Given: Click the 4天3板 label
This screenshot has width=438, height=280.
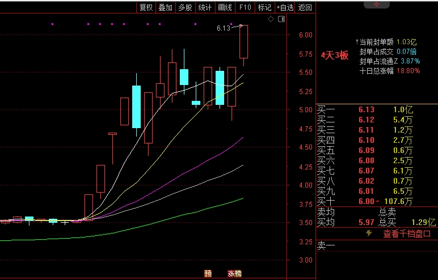Looking at the screenshot, I should [334, 56].
